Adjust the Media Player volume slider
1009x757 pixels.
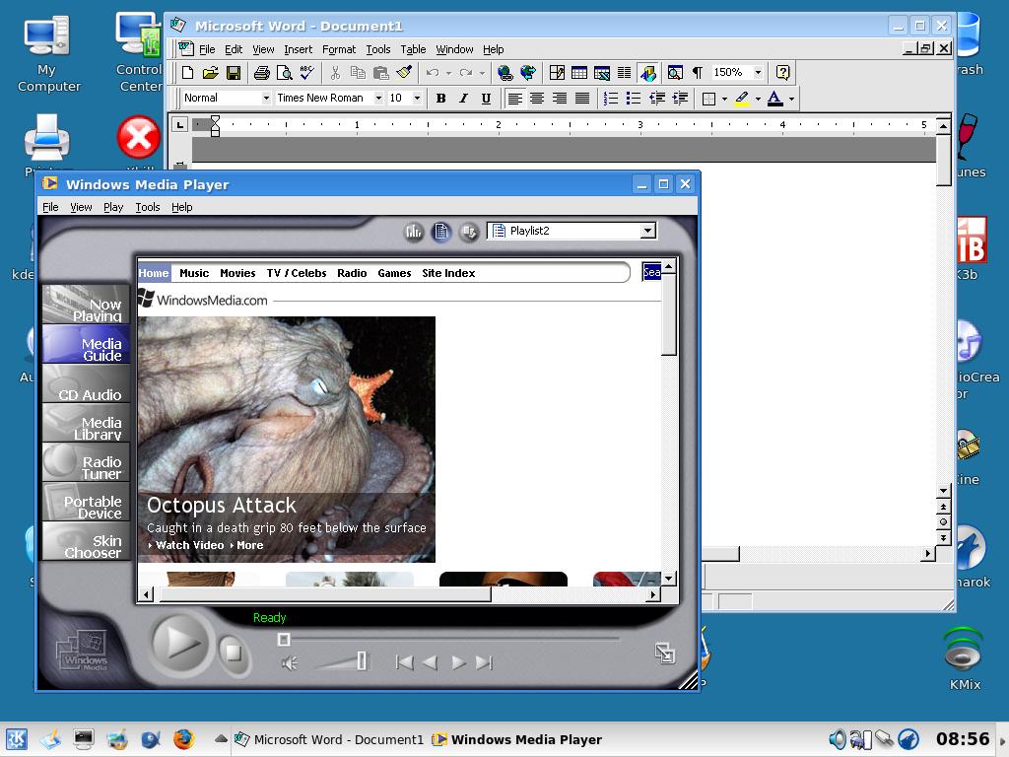(x=362, y=660)
